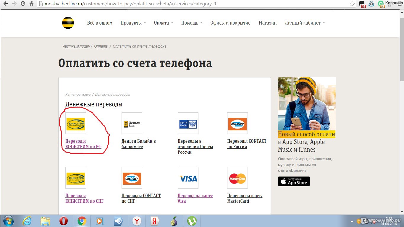
Task: Open the man-with-phone promo banner image
Action: coord(307,104)
